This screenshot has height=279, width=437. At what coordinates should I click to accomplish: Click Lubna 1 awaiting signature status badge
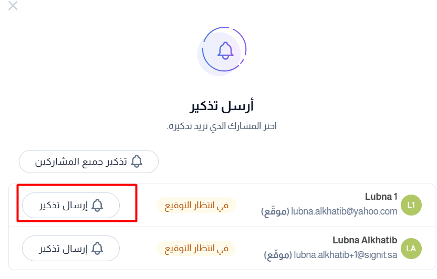pos(196,205)
